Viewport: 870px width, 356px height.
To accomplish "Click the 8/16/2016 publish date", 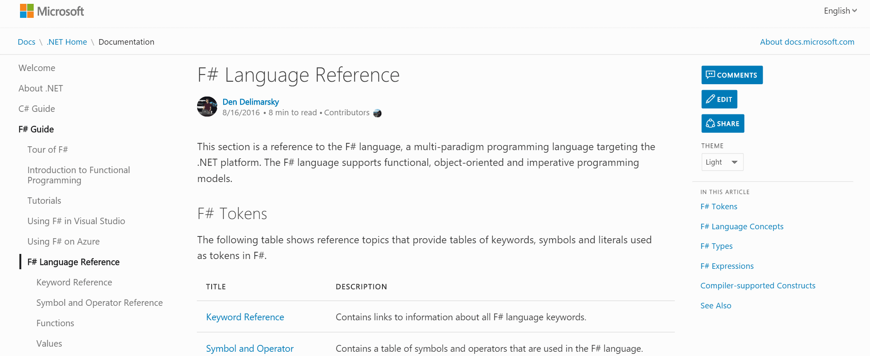I will point(241,113).
